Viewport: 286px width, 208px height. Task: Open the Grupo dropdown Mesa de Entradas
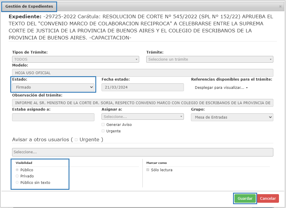tap(232, 117)
